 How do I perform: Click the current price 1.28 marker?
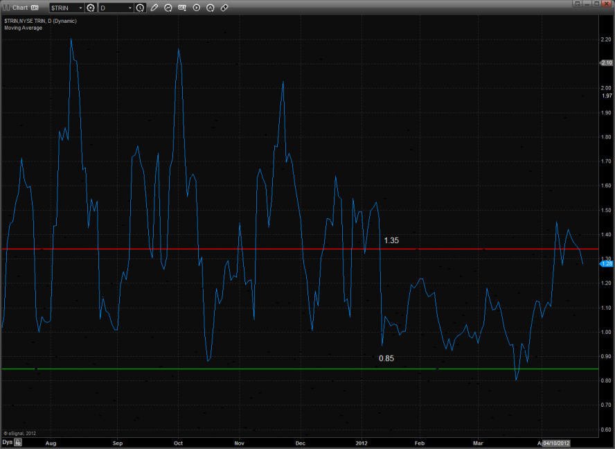[606, 263]
